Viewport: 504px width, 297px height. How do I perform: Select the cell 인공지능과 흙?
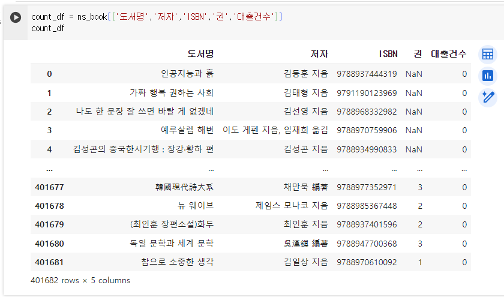(187, 74)
